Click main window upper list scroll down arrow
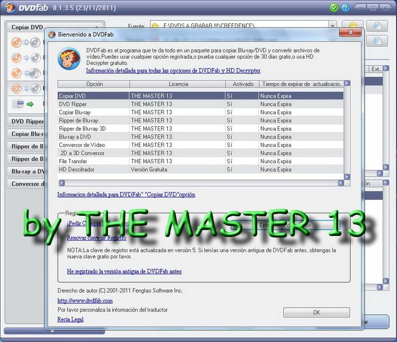 [x=386, y=167]
